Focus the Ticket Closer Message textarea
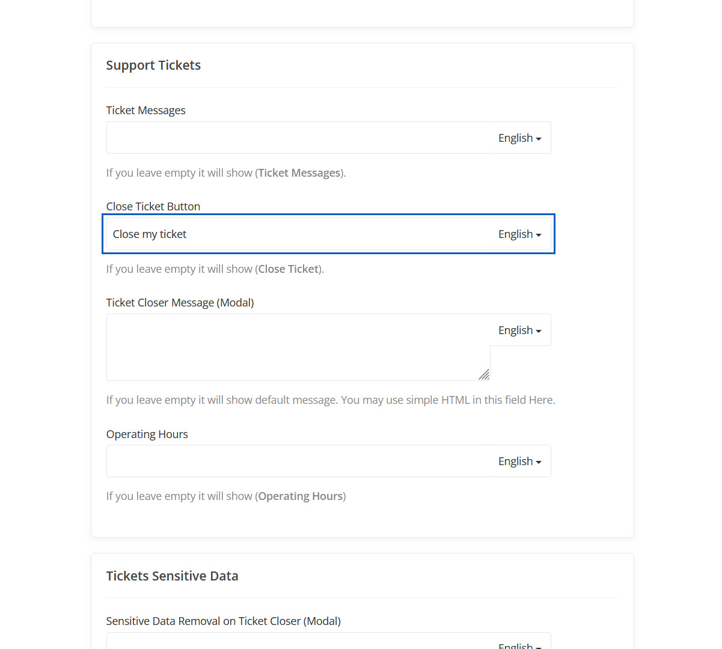 pyautogui.click(x=298, y=347)
